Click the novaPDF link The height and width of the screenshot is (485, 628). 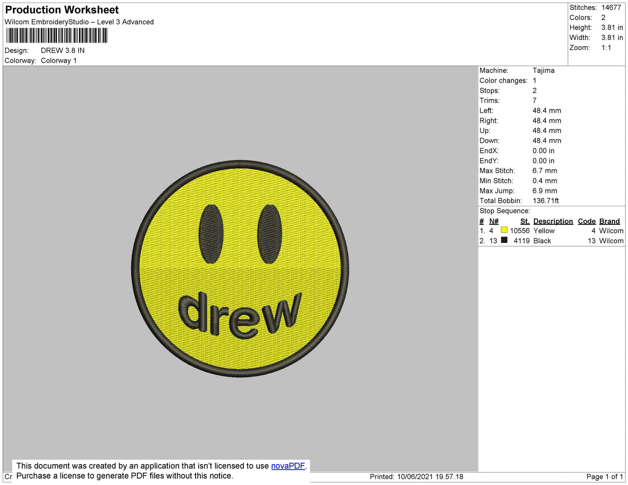288,466
